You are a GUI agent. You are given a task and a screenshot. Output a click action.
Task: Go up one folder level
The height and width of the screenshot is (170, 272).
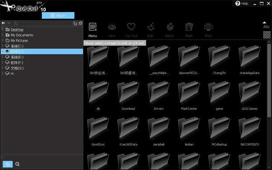point(16,23)
